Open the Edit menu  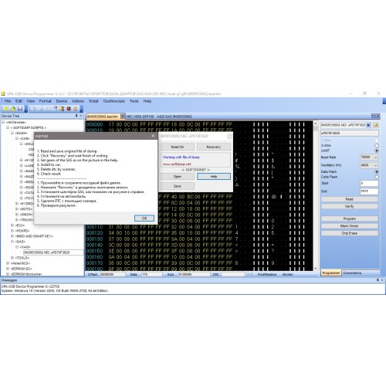click(19, 101)
